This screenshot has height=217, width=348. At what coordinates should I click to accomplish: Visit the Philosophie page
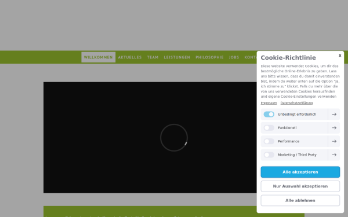(209, 57)
